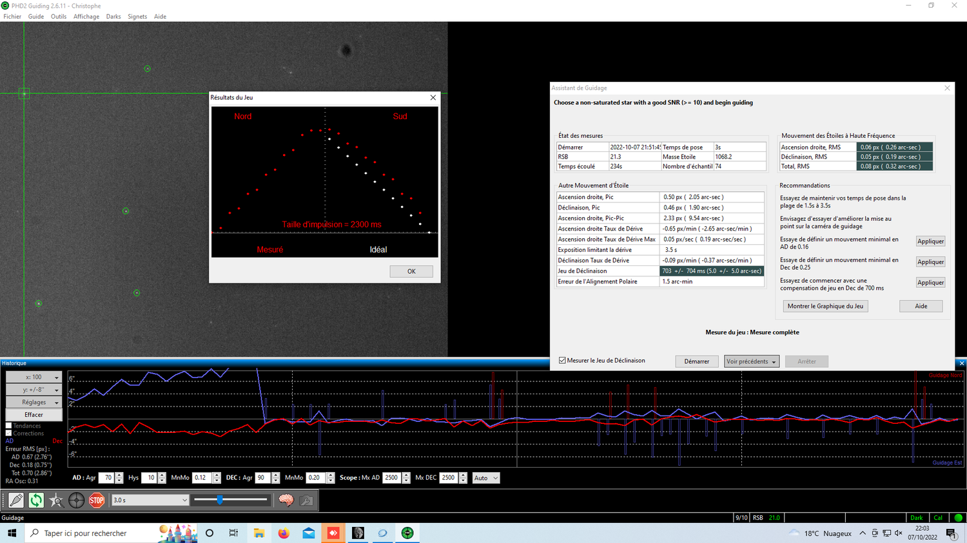Close the Assistant de Guidage window
This screenshot has height=543, width=967.
(x=947, y=88)
